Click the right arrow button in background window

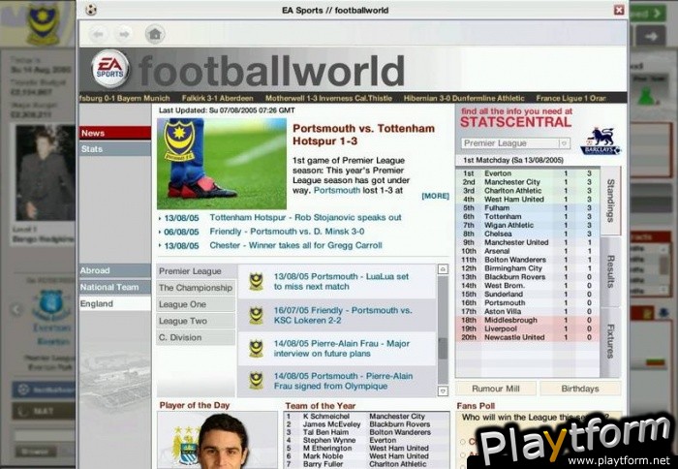point(650,37)
